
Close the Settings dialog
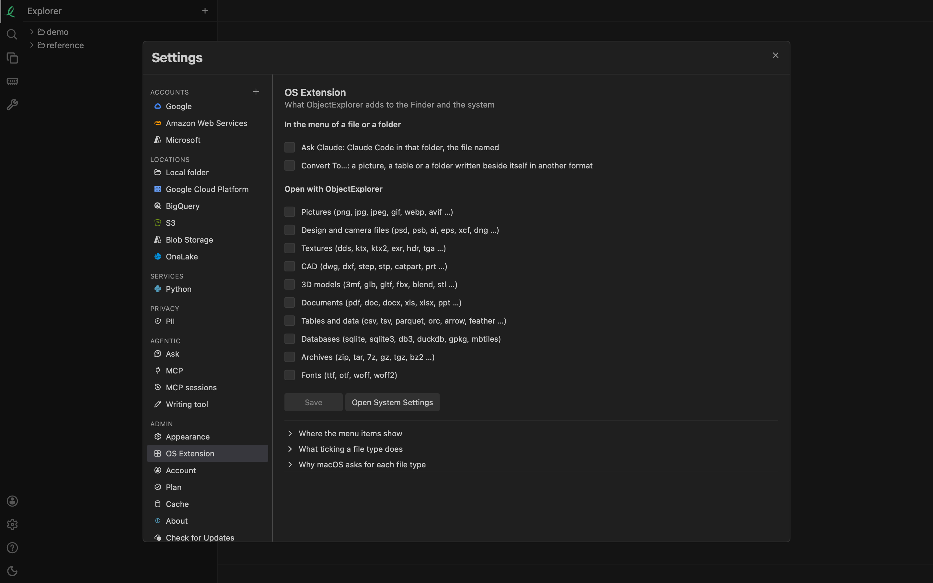click(775, 55)
